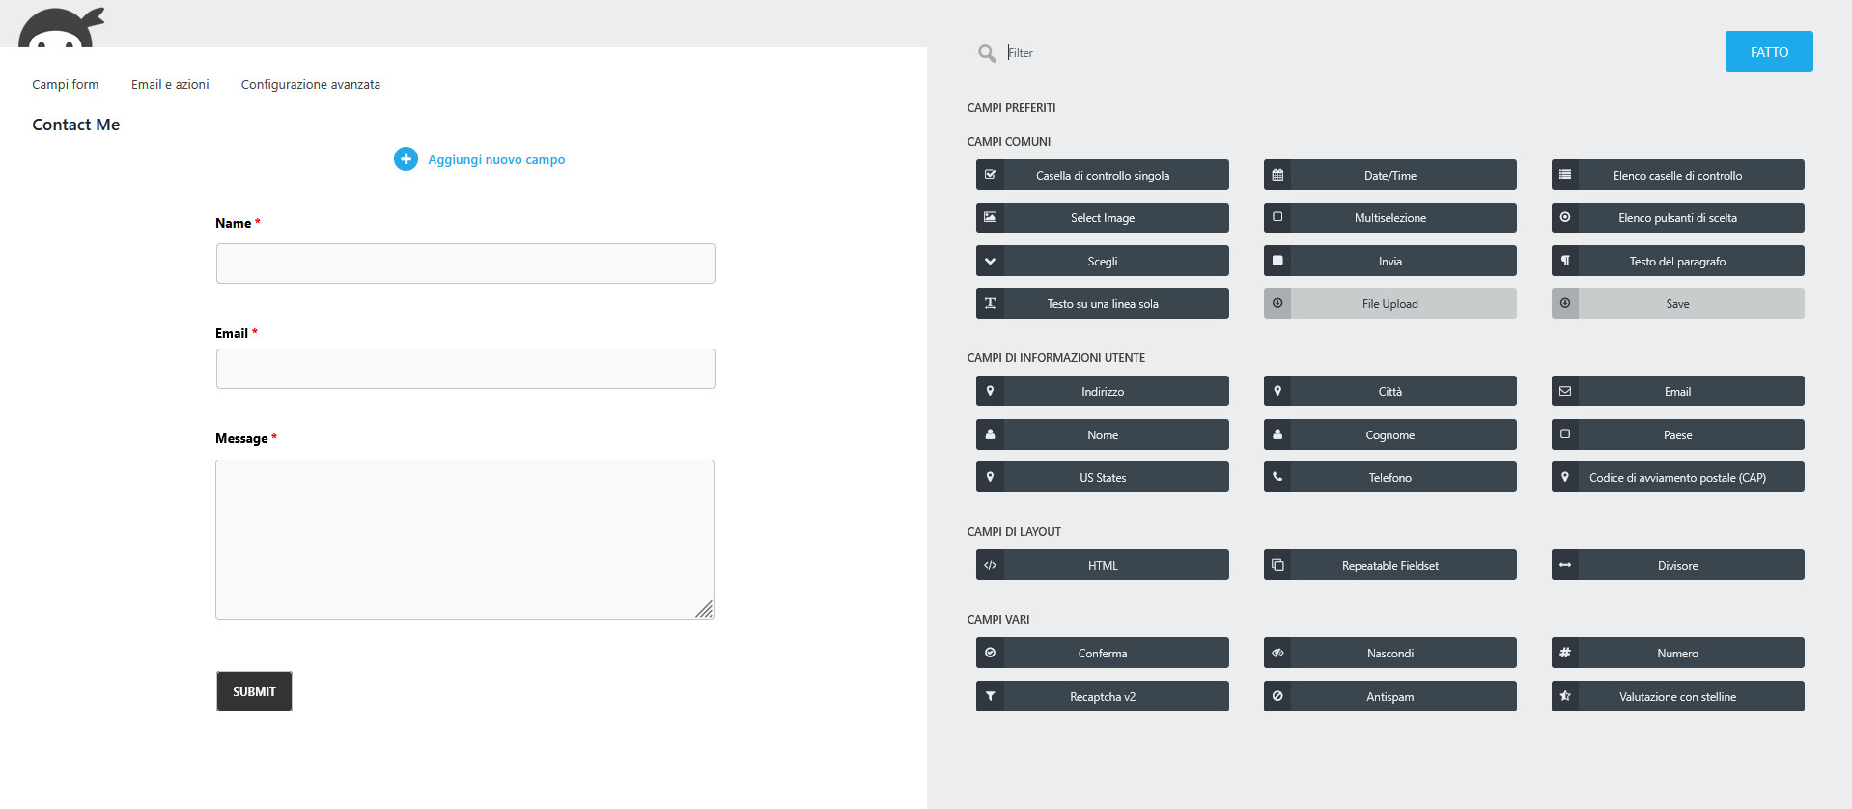Add the US States field
Viewport: 1852px width, 809px height.
[x=1102, y=477]
